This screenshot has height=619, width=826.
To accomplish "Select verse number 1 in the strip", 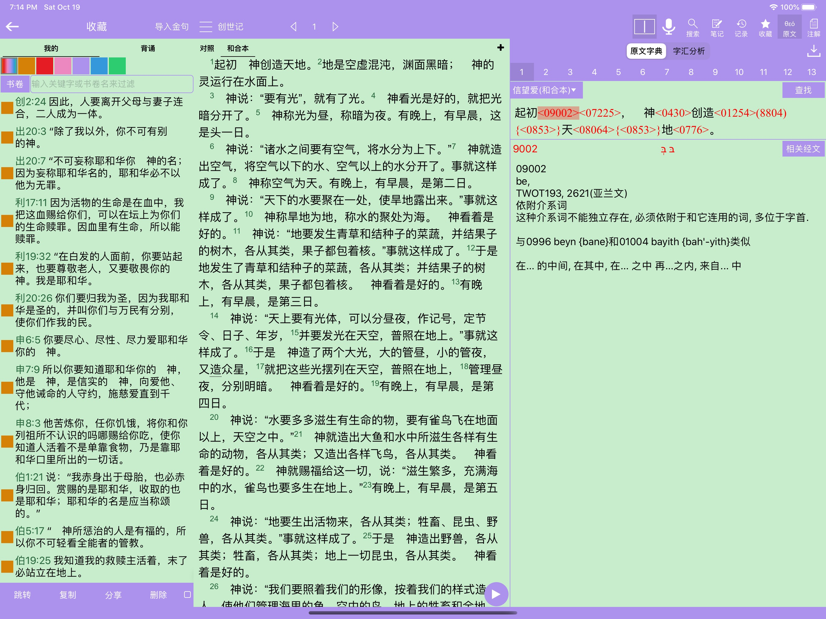I will pyautogui.click(x=522, y=72).
